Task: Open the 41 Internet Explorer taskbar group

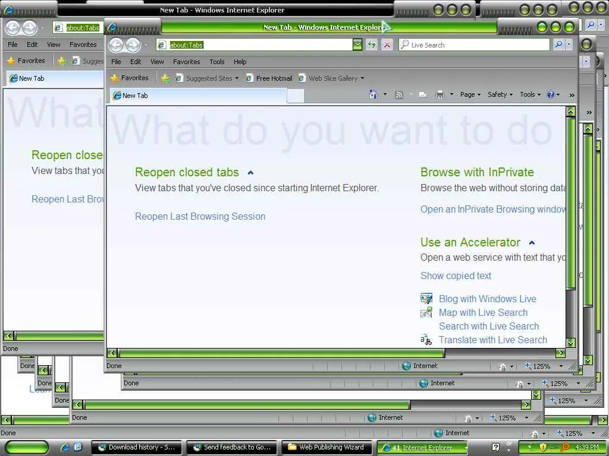Action: (423, 448)
